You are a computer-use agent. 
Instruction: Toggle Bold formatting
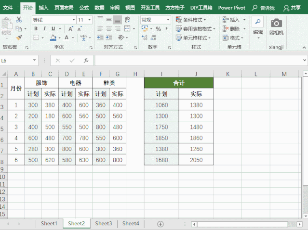[x=36, y=28]
